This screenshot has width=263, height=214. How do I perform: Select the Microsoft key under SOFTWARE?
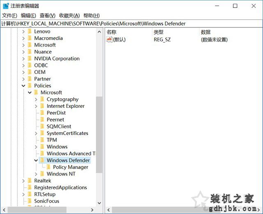pos(45,45)
